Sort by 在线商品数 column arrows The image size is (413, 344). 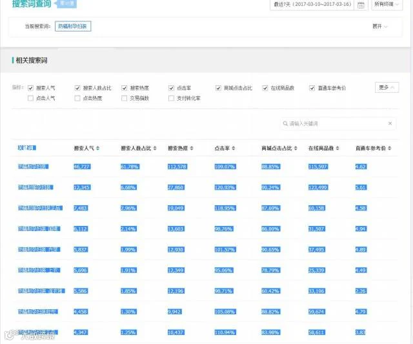[x=337, y=148]
